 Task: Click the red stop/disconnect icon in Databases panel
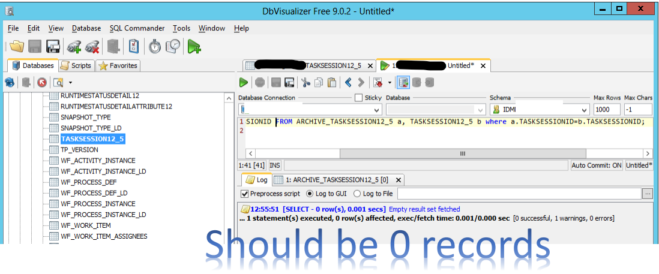(41, 82)
